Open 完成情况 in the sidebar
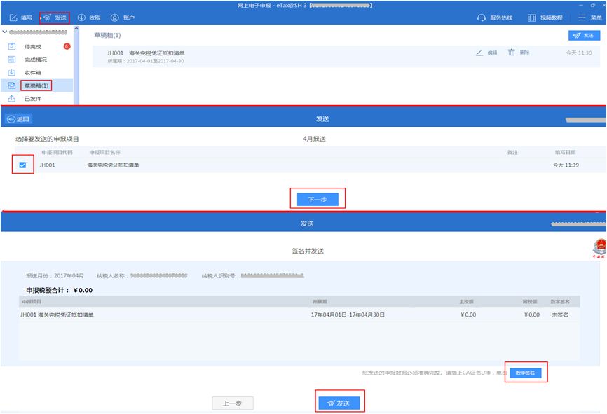The width and height of the screenshot is (607, 414). tap(36, 59)
